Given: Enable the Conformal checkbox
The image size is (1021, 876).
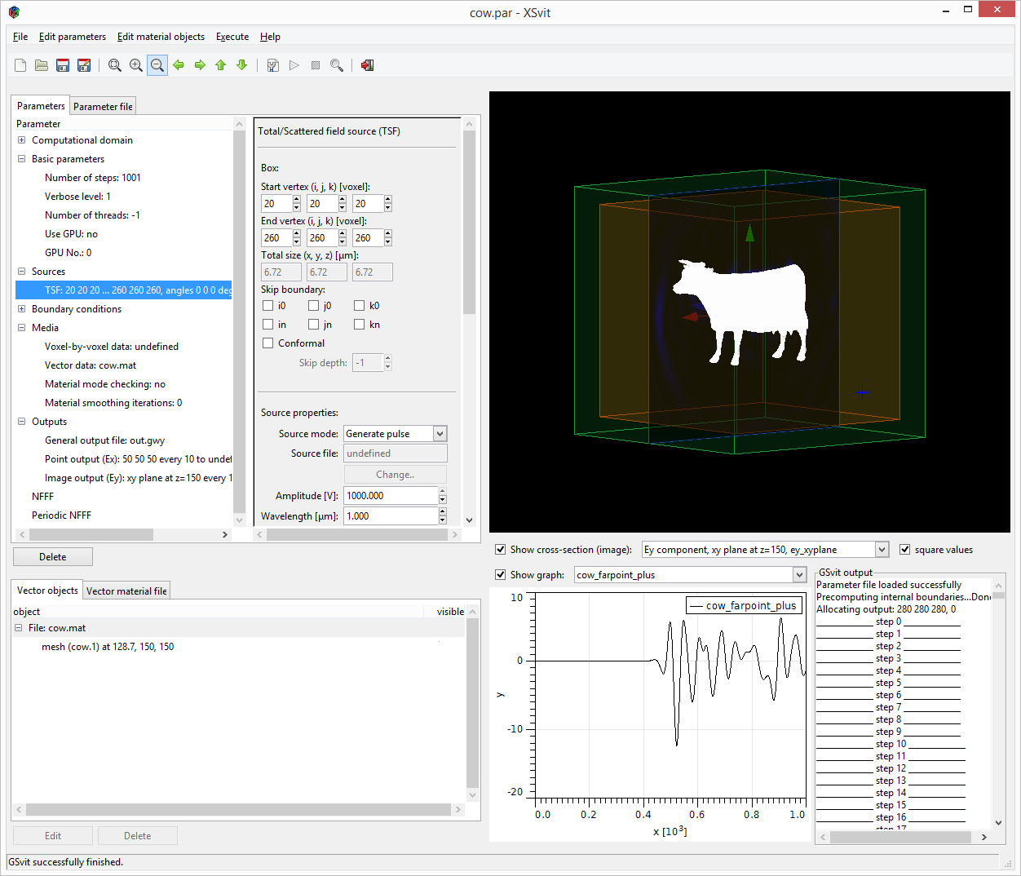Looking at the screenshot, I should (268, 343).
